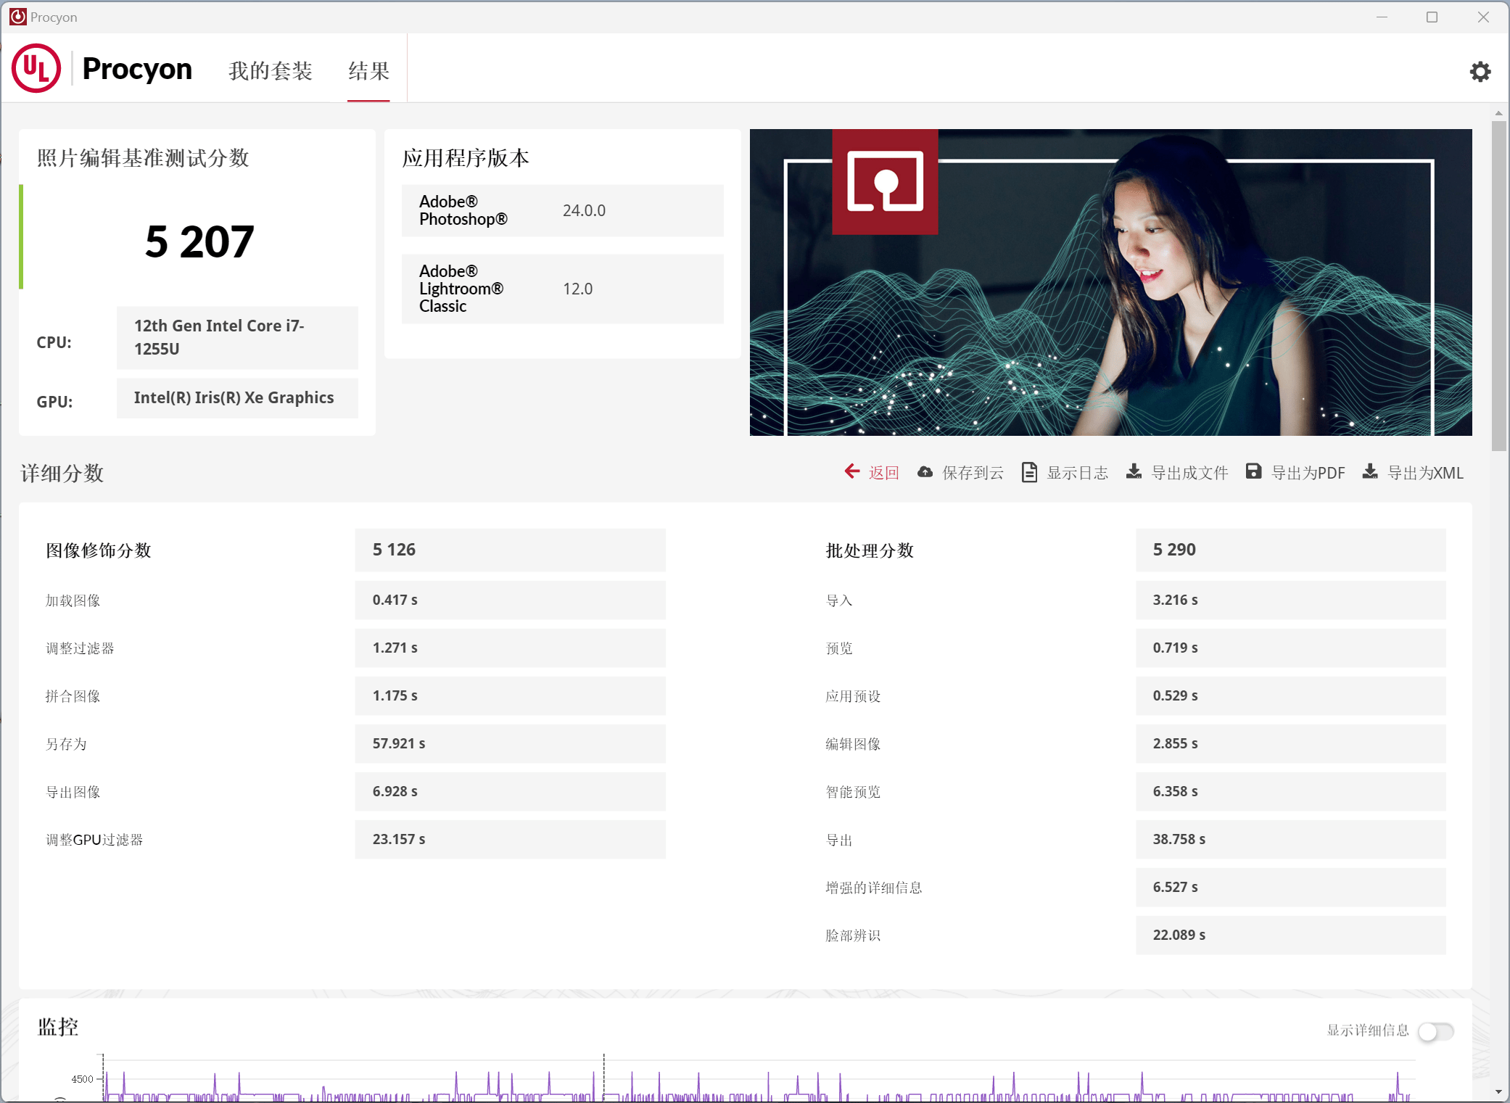
Task: Click the red back arrow icon
Action: [x=851, y=472]
